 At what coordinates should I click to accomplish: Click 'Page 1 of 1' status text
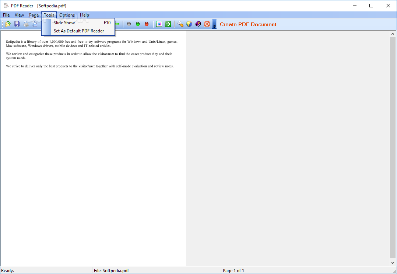pyautogui.click(x=233, y=271)
